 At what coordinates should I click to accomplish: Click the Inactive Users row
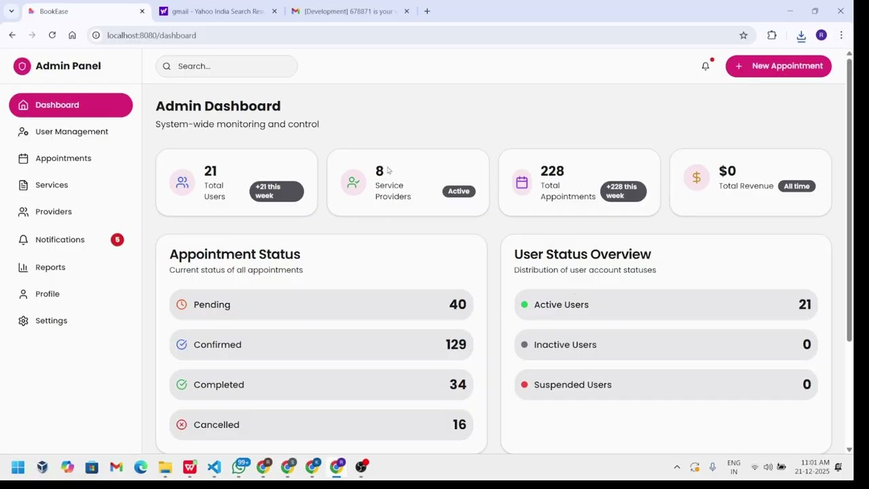click(666, 345)
